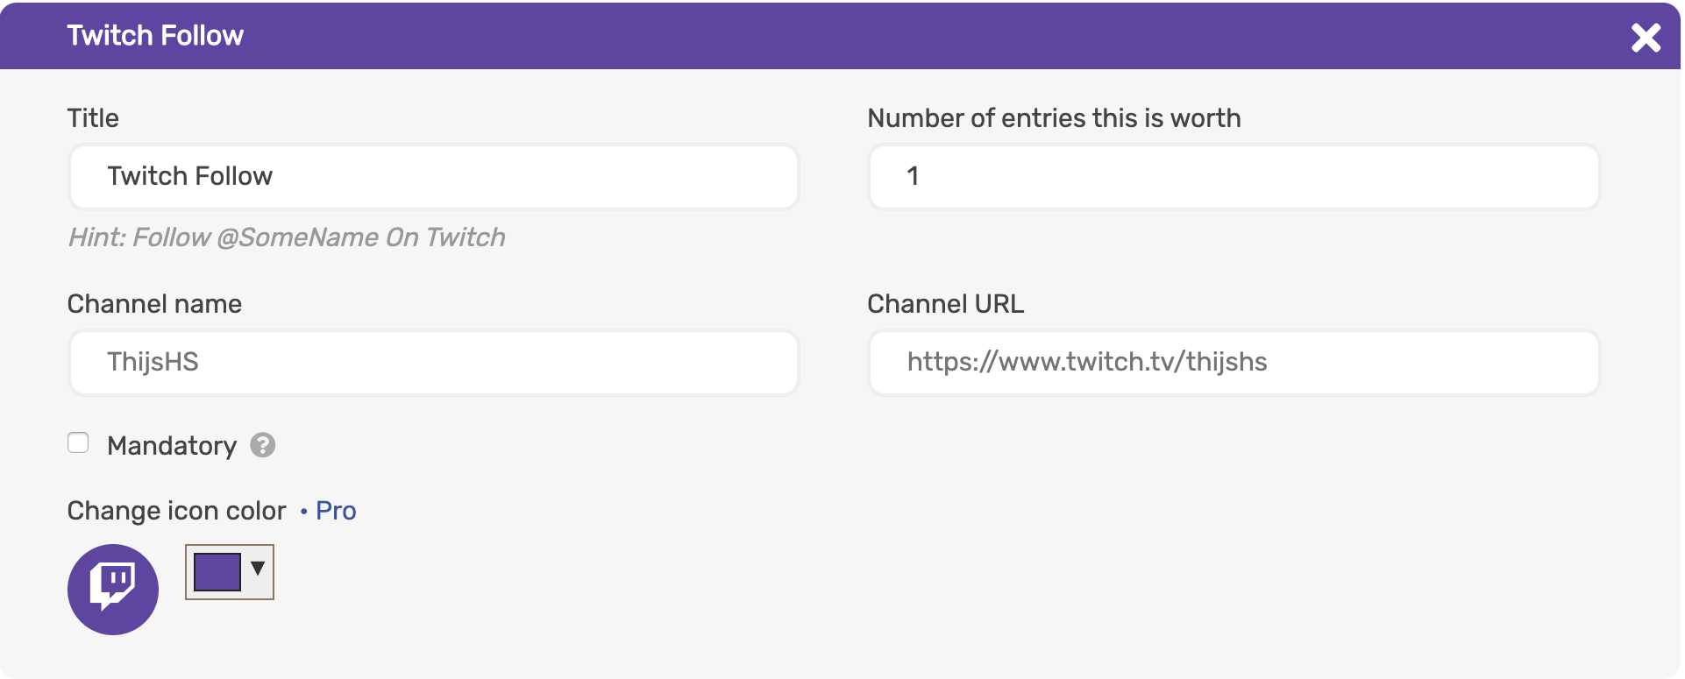
Task: Close the Twitch Follow dialog
Action: [x=1646, y=36]
